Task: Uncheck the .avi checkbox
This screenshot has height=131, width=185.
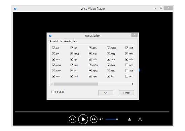Action: [x=53, y=54]
